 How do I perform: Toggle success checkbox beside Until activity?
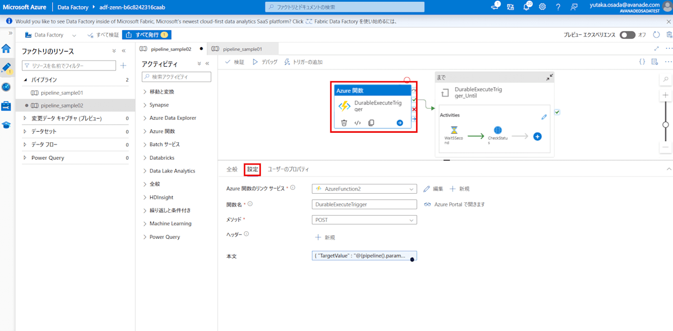point(557,112)
